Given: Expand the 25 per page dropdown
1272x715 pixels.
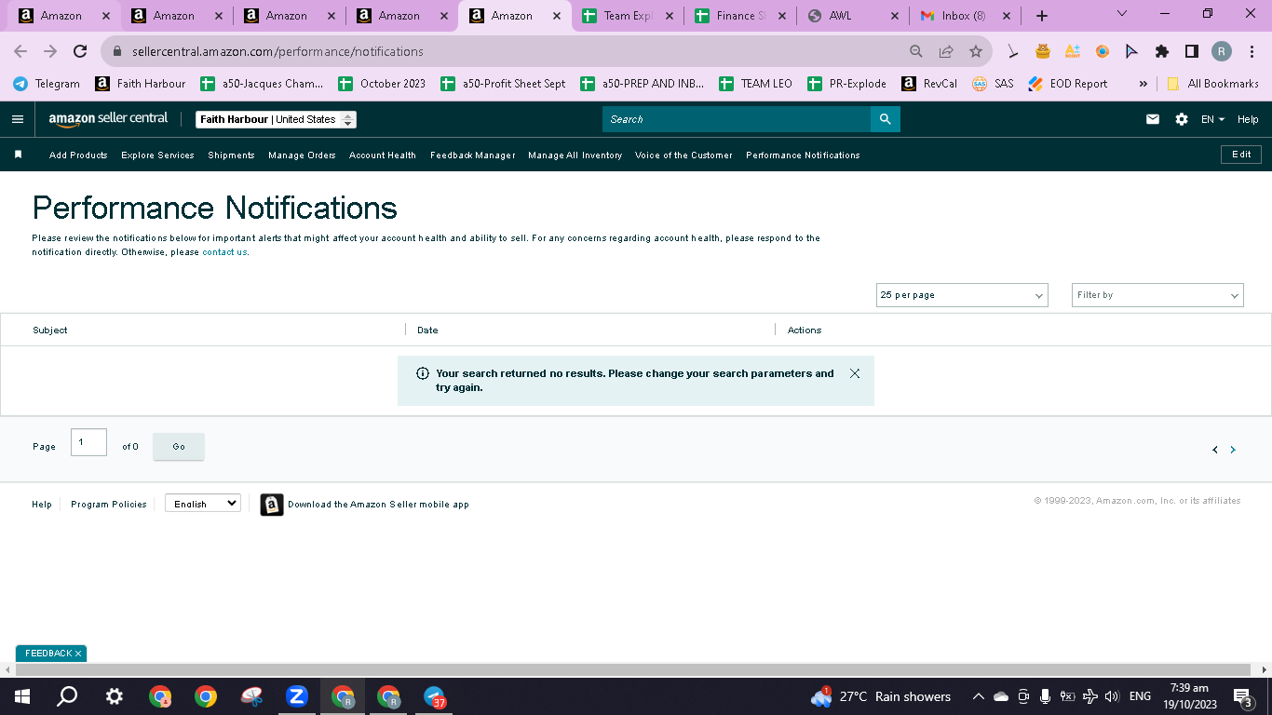Looking at the screenshot, I should (x=962, y=295).
